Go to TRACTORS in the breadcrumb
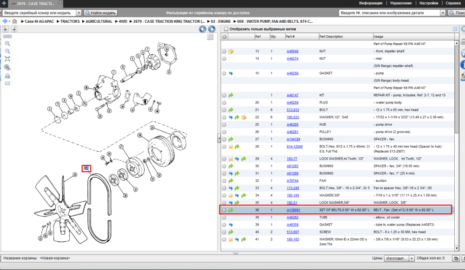Viewport: 465px width, 270px height. tap(70, 22)
